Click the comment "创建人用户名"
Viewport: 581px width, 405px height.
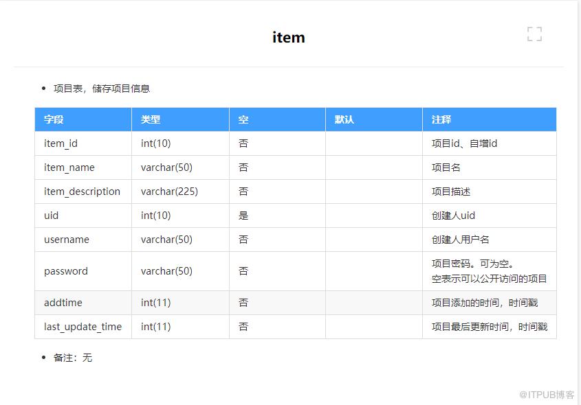click(x=460, y=240)
